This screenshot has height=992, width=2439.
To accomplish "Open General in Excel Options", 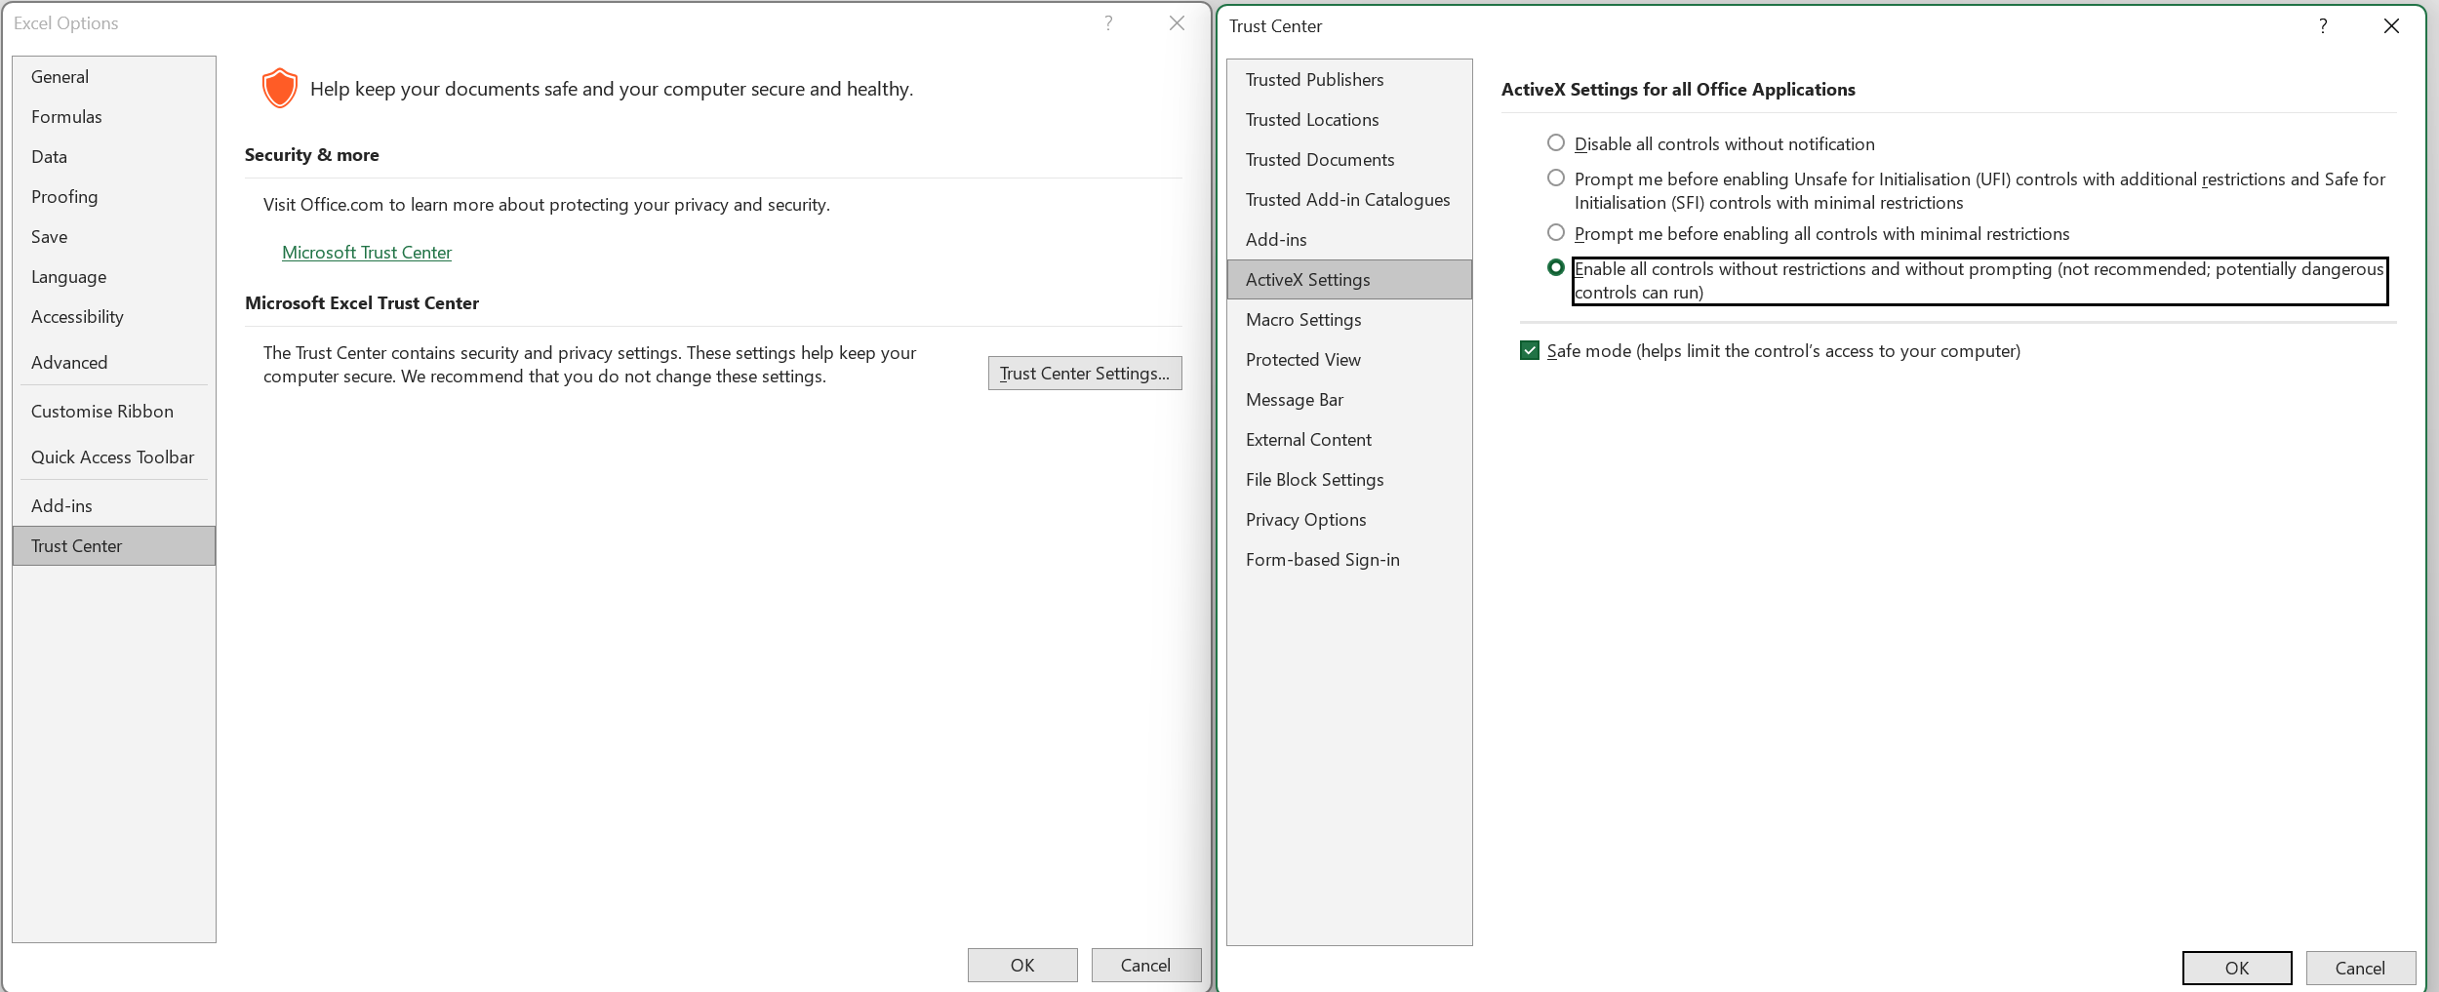I will [114, 77].
